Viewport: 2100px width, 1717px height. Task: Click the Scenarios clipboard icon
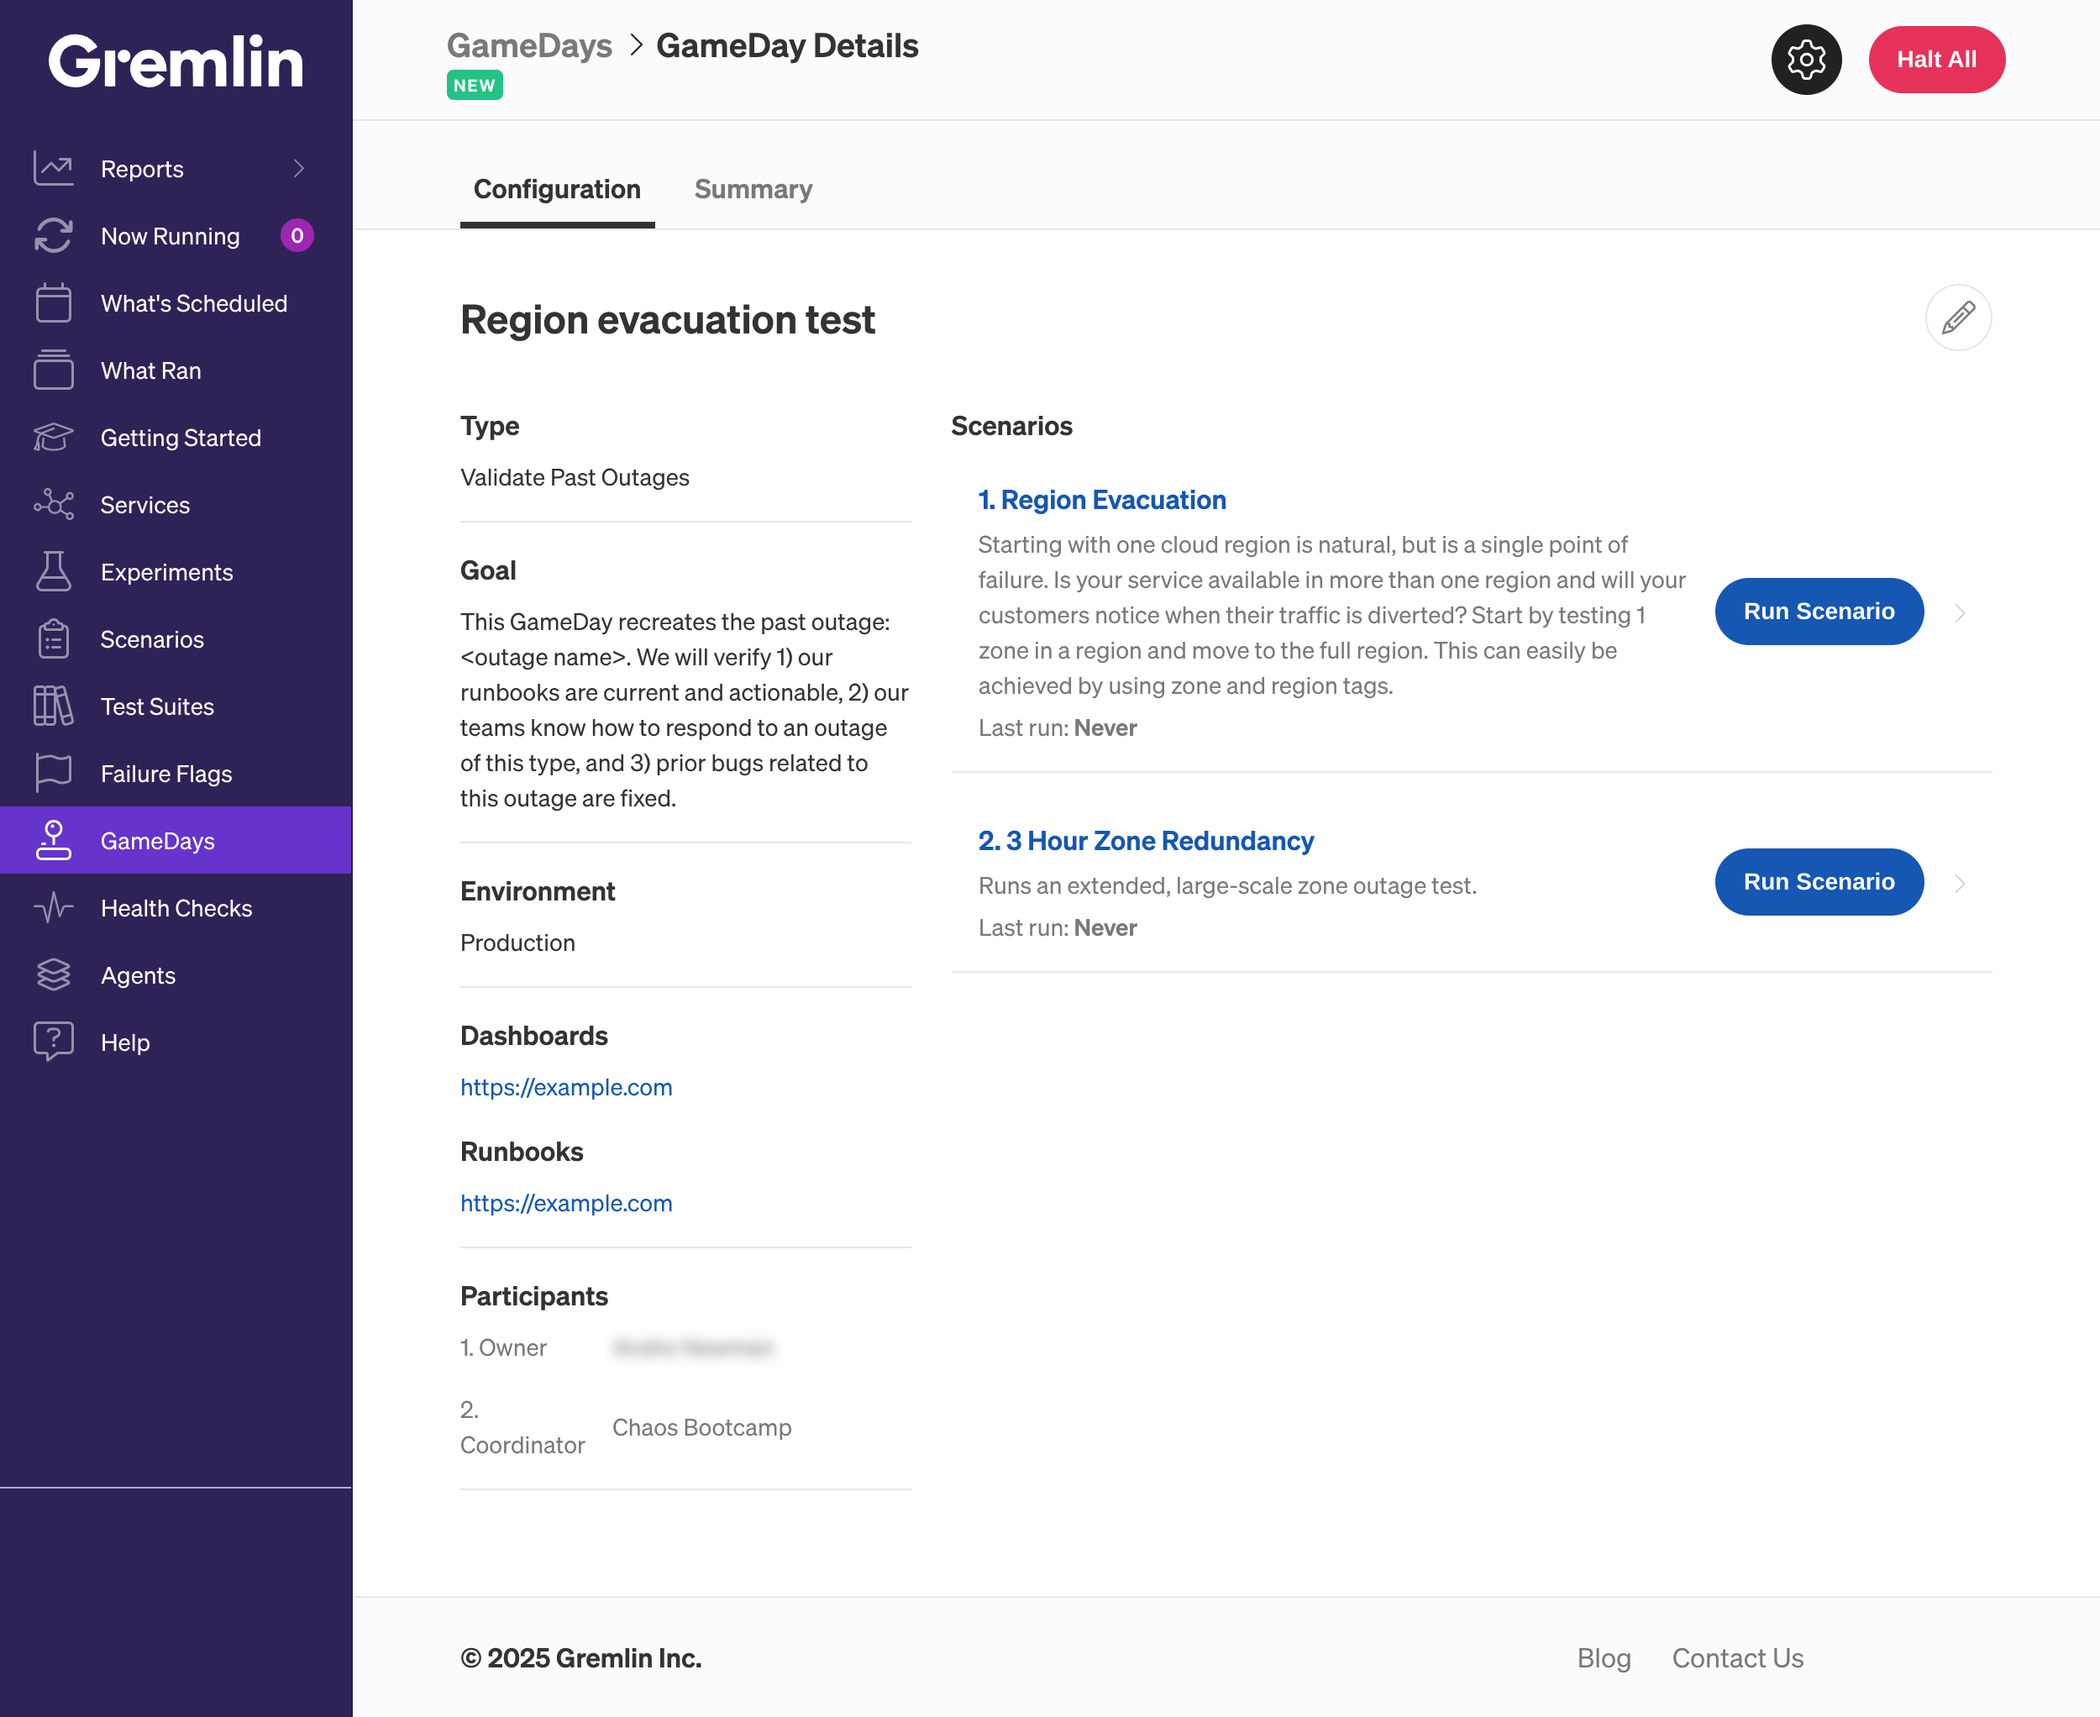click(54, 639)
